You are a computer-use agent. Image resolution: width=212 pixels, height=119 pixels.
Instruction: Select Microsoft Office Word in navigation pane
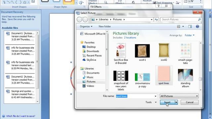pos(93,34)
